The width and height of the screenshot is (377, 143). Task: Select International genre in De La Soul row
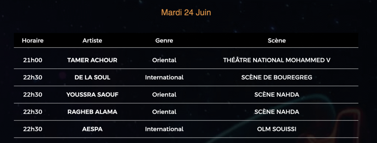pyautogui.click(x=164, y=78)
